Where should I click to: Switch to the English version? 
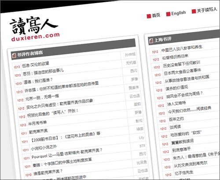tap(179, 13)
